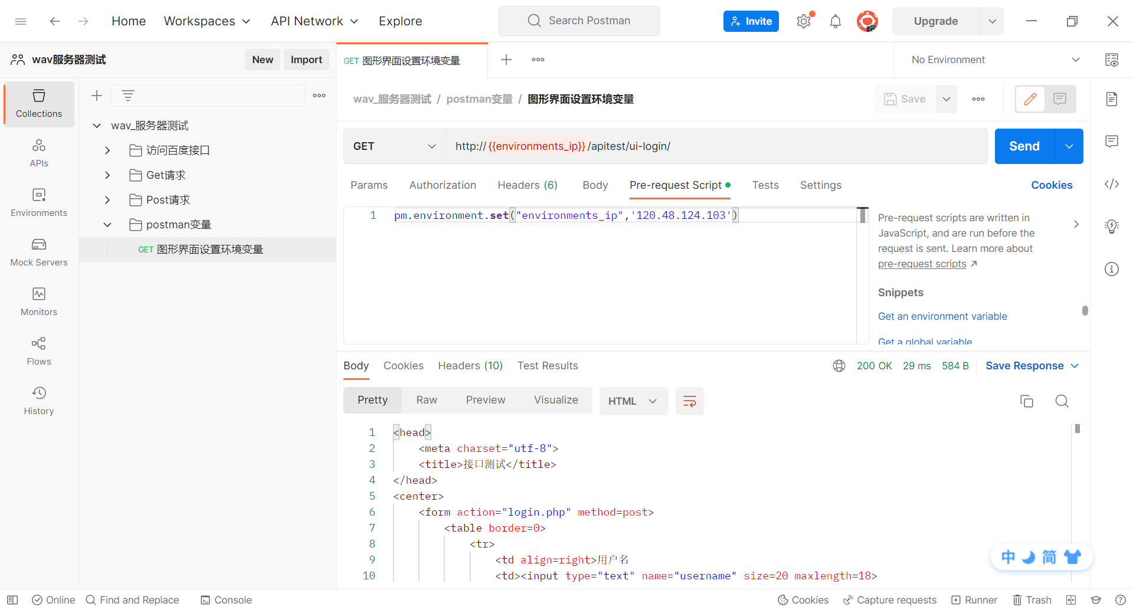1133x610 pixels.
Task: Click the Invite button
Action: tap(751, 21)
